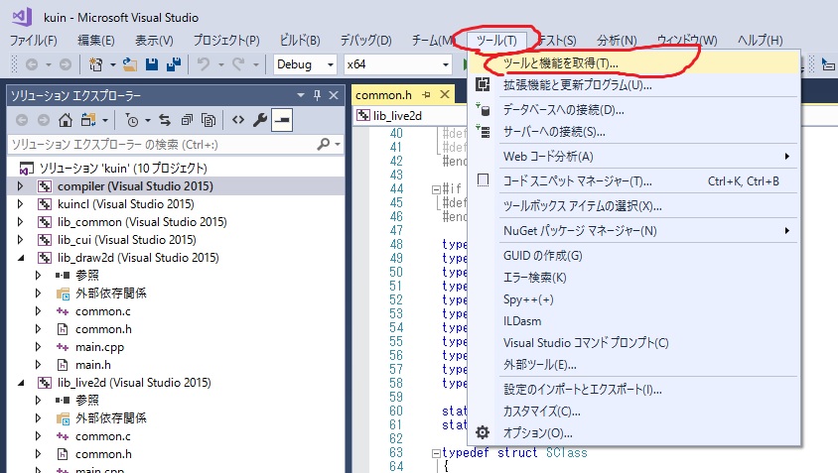This screenshot has height=473, width=838.
Task: Click the Show All Files icon in Solution Explorer
Action: (x=209, y=120)
